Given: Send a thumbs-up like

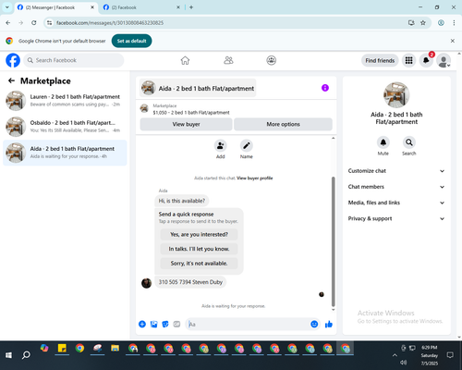Looking at the screenshot, I should [x=329, y=324].
